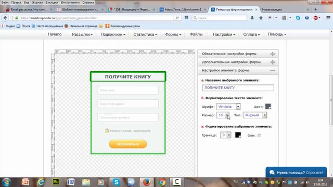
Task: Open Часто посещаемые bookmark folder
Action: pos(47,26)
